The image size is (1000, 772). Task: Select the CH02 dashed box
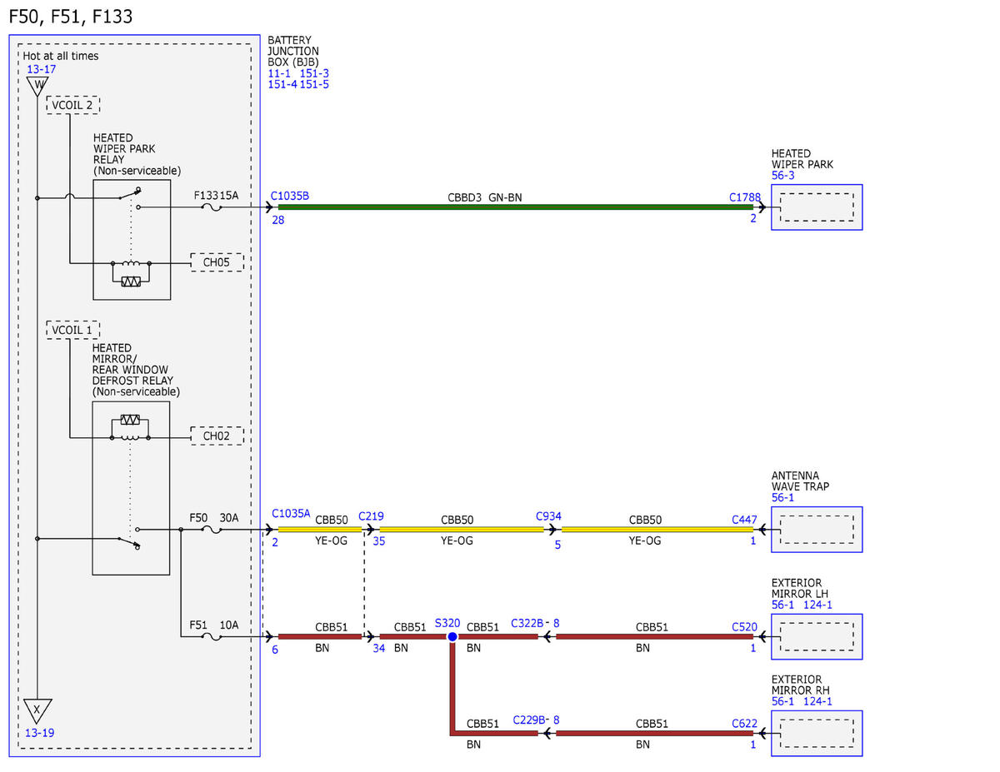(x=217, y=436)
